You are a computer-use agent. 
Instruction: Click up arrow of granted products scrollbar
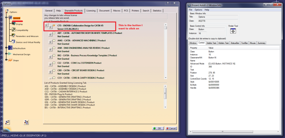point(165,86)
